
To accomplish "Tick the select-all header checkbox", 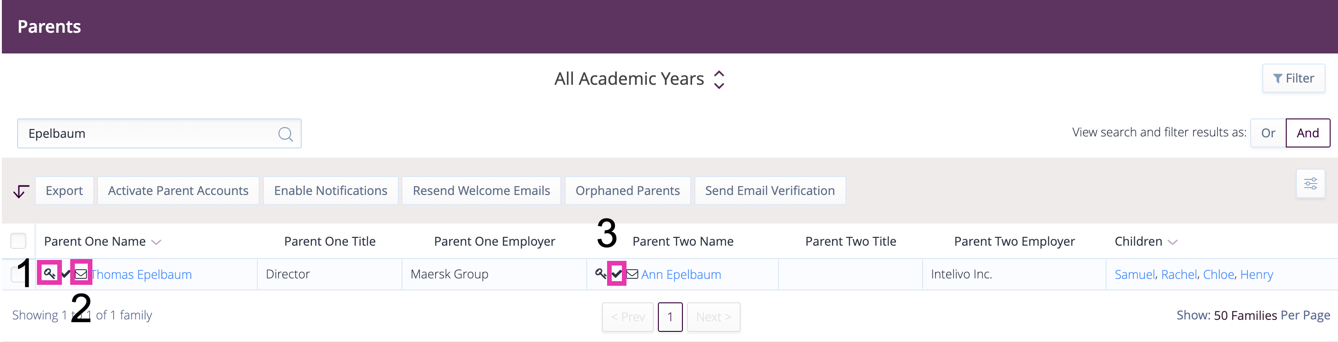I will coord(18,241).
